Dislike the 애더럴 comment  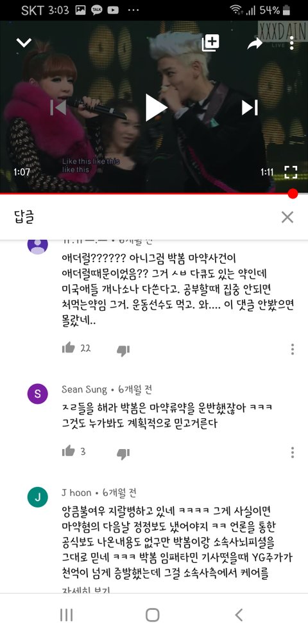123,351
